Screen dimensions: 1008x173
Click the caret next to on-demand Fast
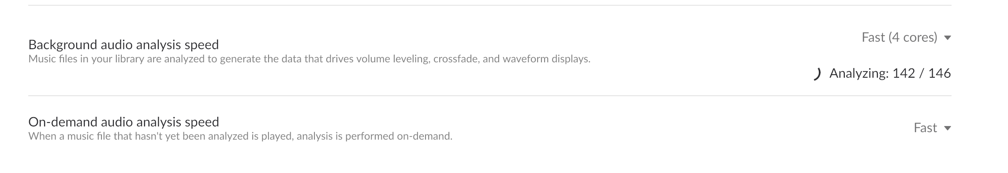[x=947, y=128]
